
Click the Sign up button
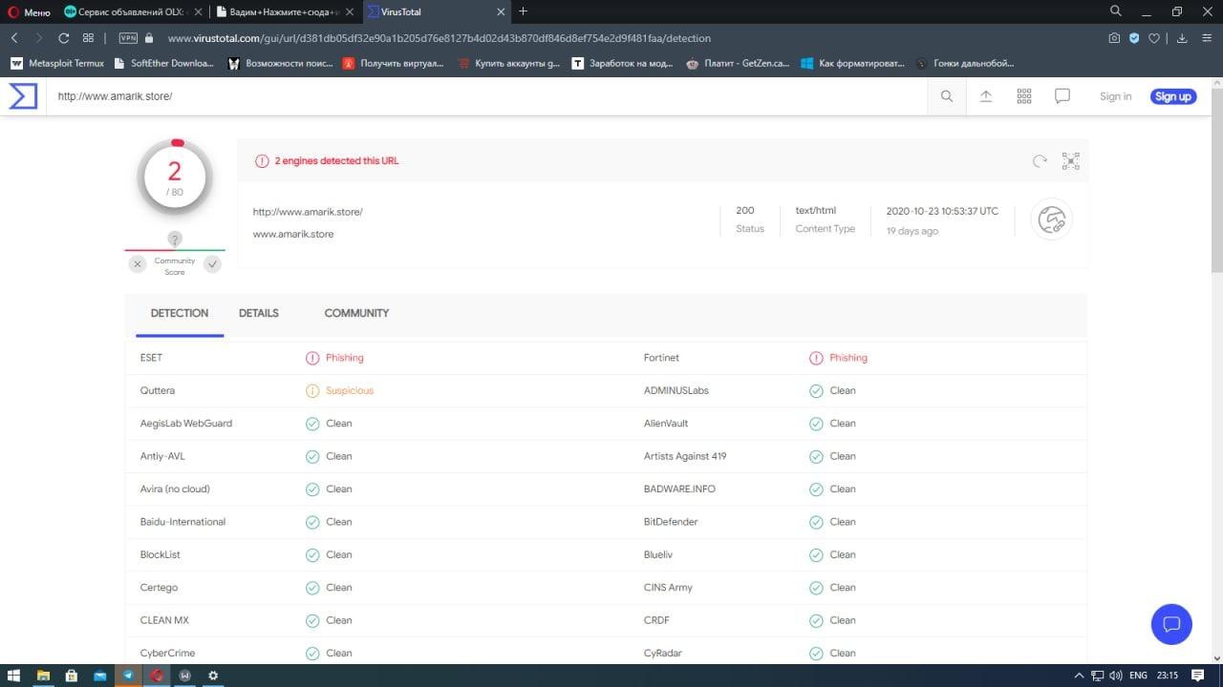point(1173,96)
